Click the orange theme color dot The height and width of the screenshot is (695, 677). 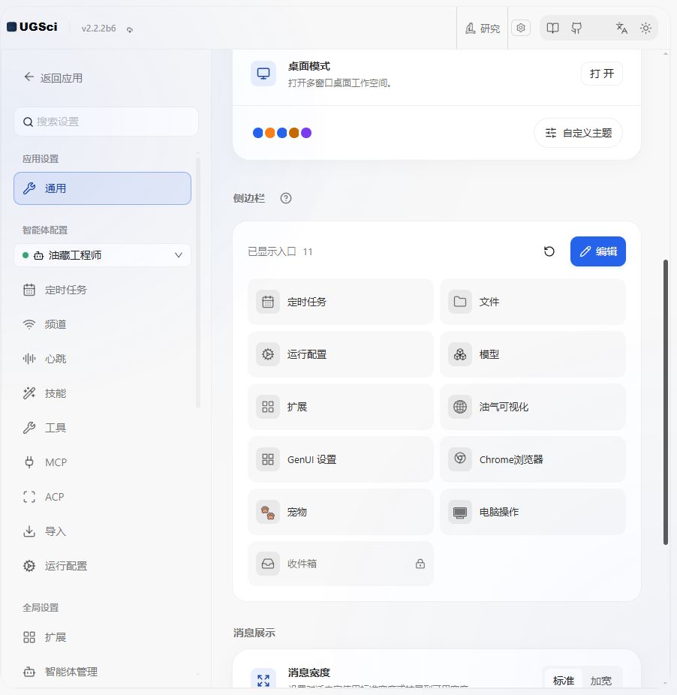pos(269,133)
